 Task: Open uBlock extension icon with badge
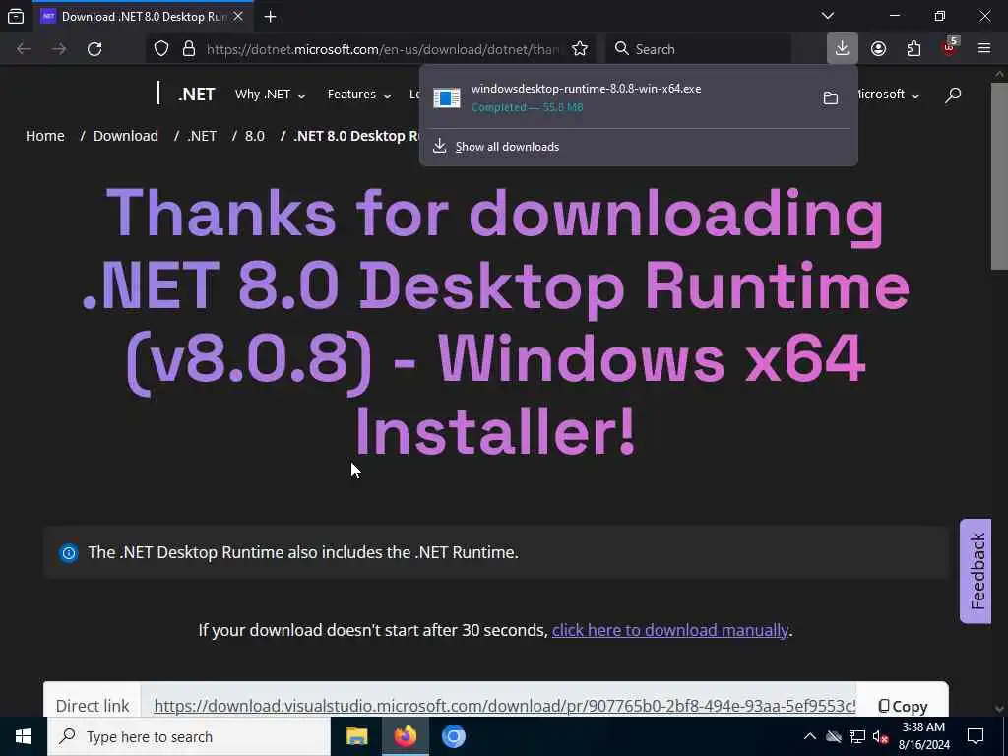[x=950, y=47]
